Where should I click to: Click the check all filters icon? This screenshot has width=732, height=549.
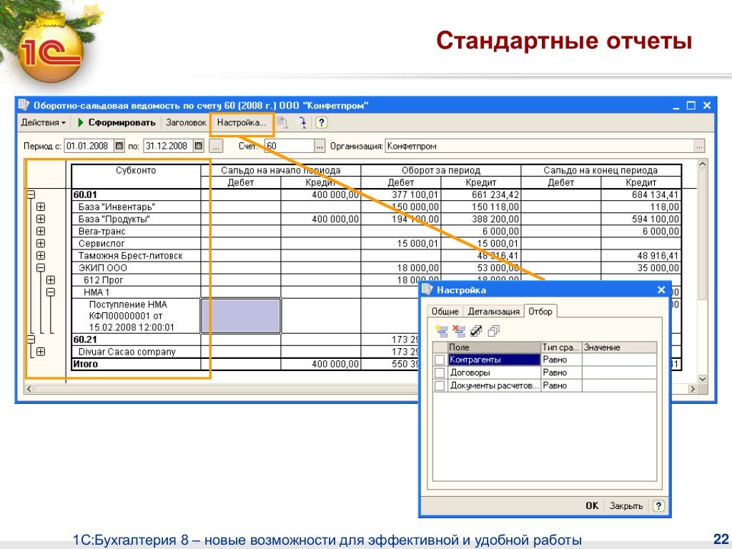tap(476, 331)
